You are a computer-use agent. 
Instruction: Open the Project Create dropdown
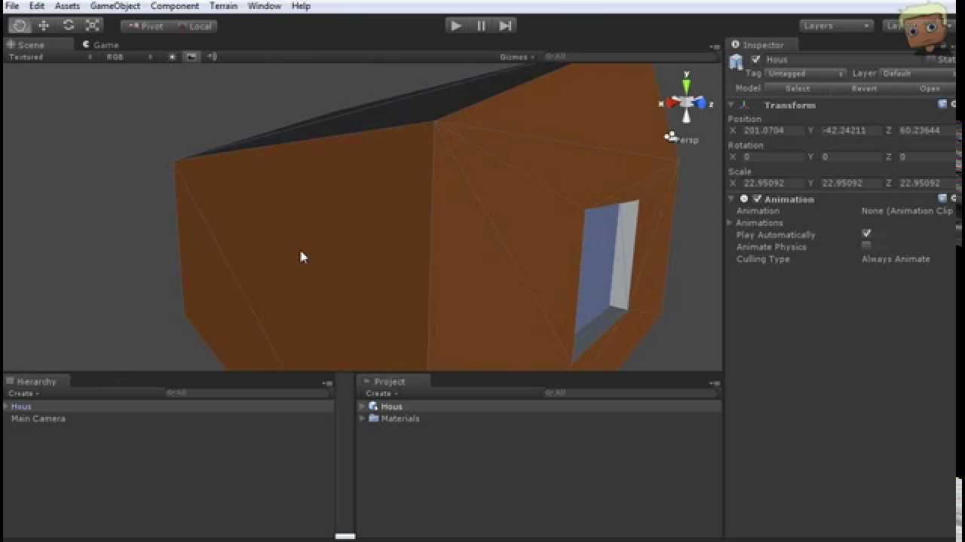click(381, 393)
